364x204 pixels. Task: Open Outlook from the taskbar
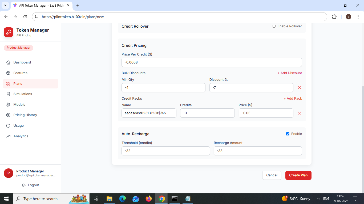[x=135, y=199]
